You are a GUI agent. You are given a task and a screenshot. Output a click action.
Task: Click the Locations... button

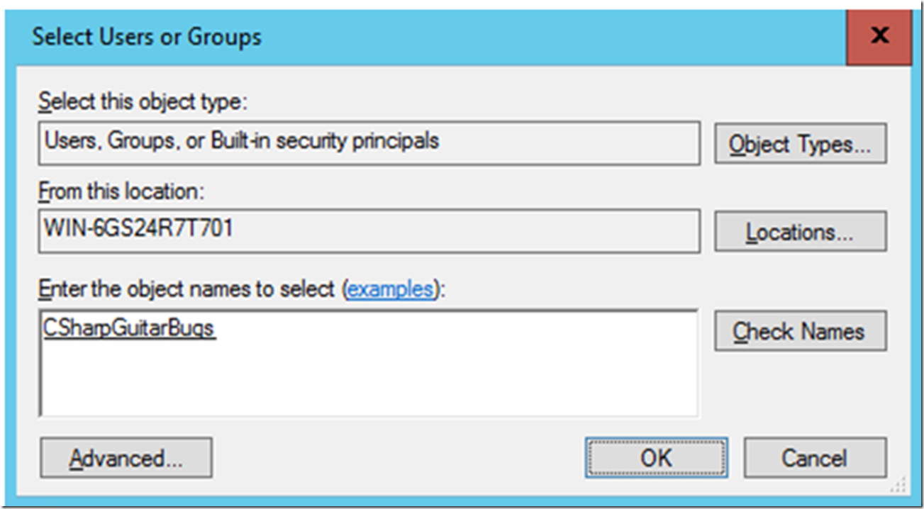tap(800, 231)
